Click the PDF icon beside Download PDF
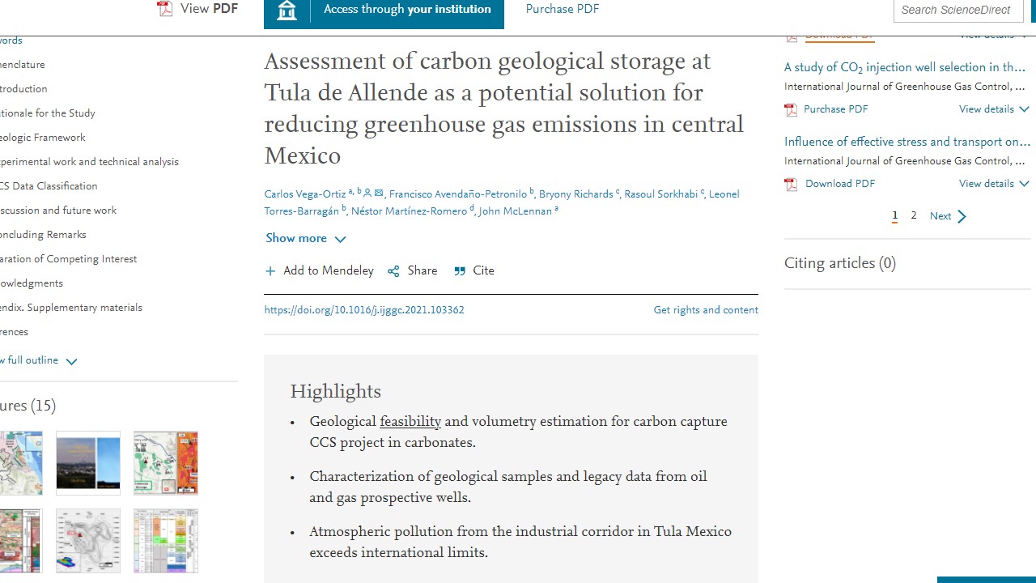 pyautogui.click(x=792, y=184)
